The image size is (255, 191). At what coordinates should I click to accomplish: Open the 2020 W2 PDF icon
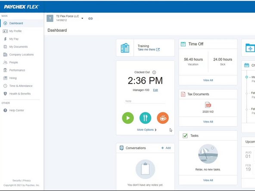(x=208, y=105)
